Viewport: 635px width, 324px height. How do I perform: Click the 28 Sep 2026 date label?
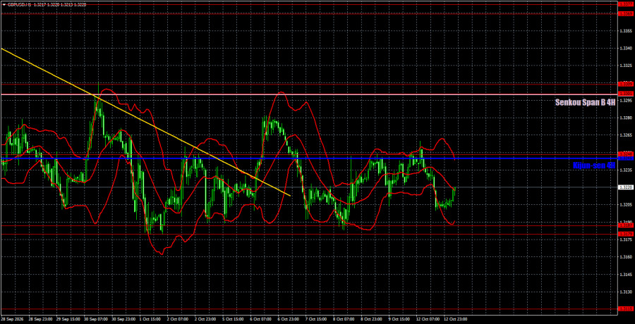click(11, 319)
